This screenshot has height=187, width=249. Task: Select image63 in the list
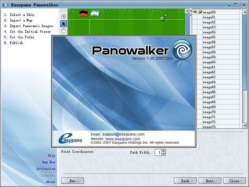coord(221,77)
